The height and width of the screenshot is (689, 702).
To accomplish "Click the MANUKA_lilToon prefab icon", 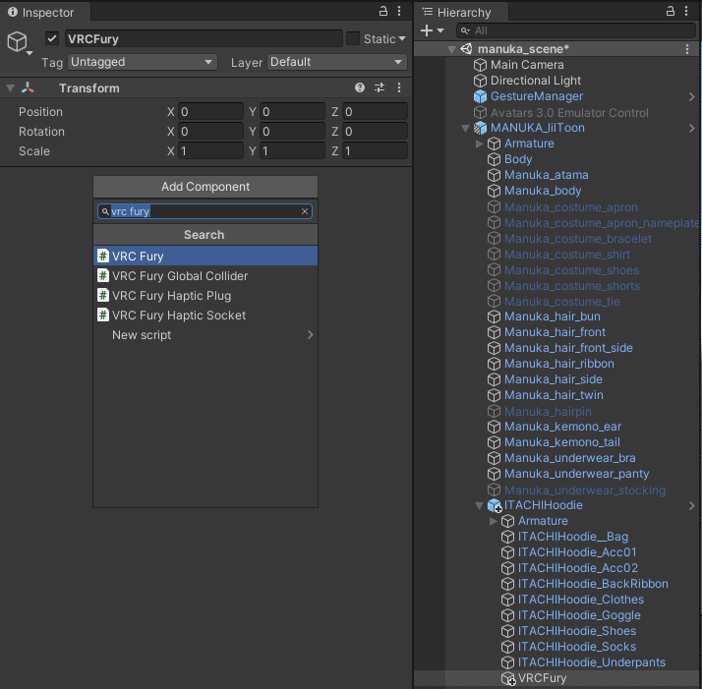I will pos(480,128).
